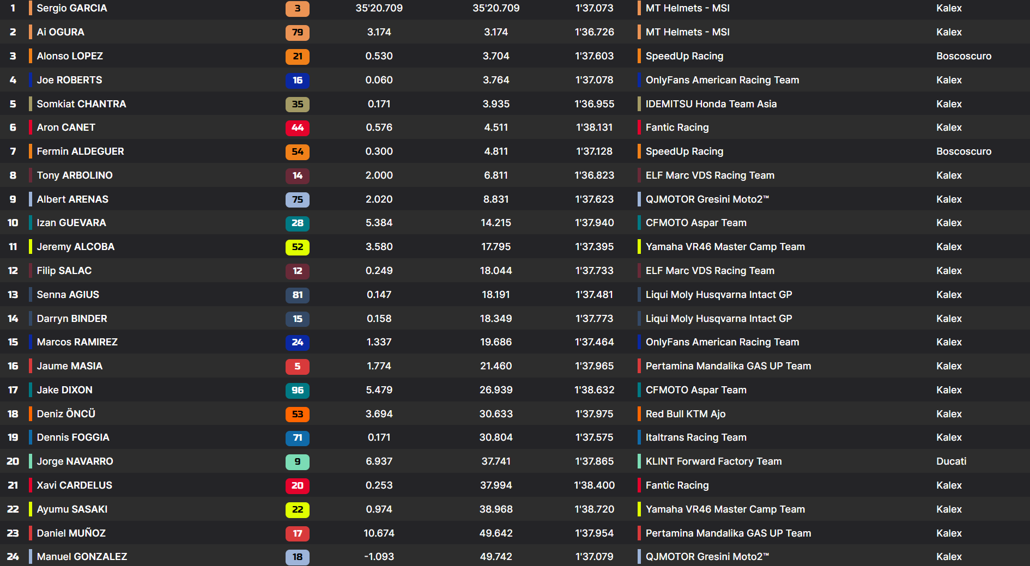1030x566 pixels.
Task: Select Jorge NAVARRO's green number 9 badge
Action: pos(297,462)
